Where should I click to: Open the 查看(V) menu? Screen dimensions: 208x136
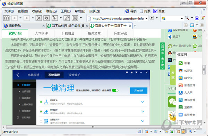(x=23, y=11)
